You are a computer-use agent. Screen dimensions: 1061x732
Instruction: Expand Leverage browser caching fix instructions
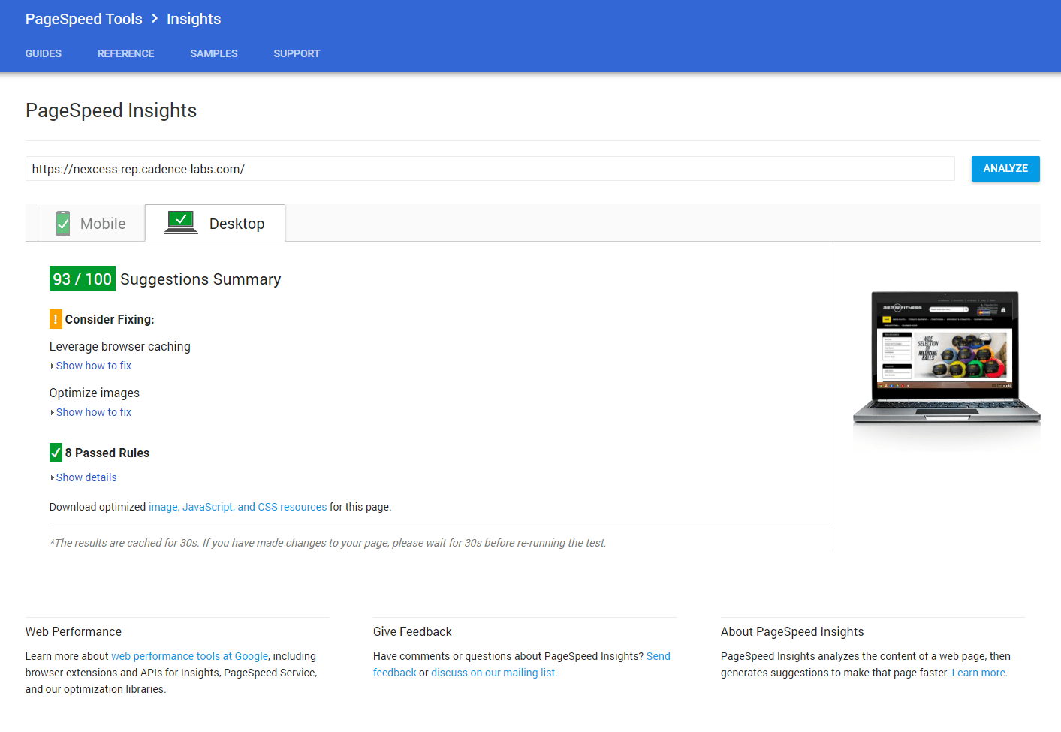coord(91,366)
